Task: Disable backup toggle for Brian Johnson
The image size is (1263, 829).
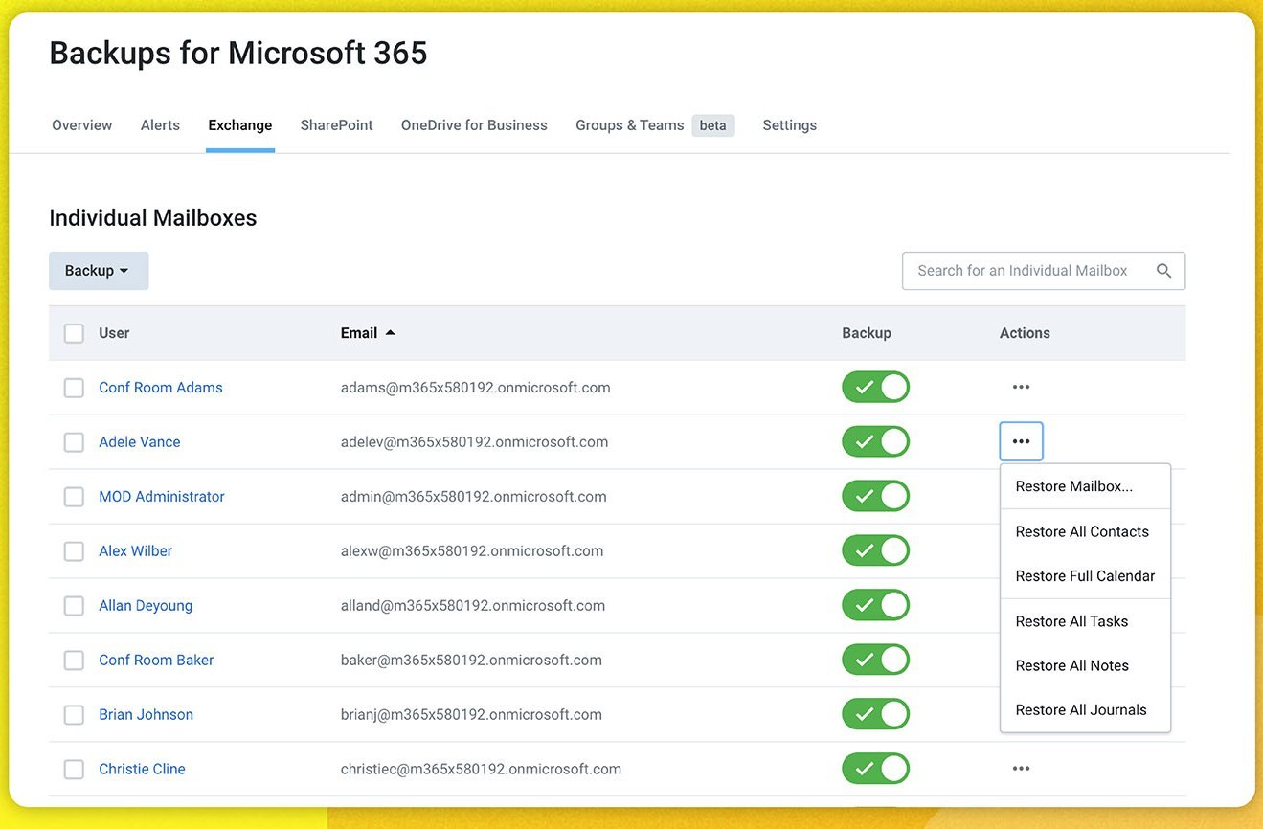Action: coord(875,714)
